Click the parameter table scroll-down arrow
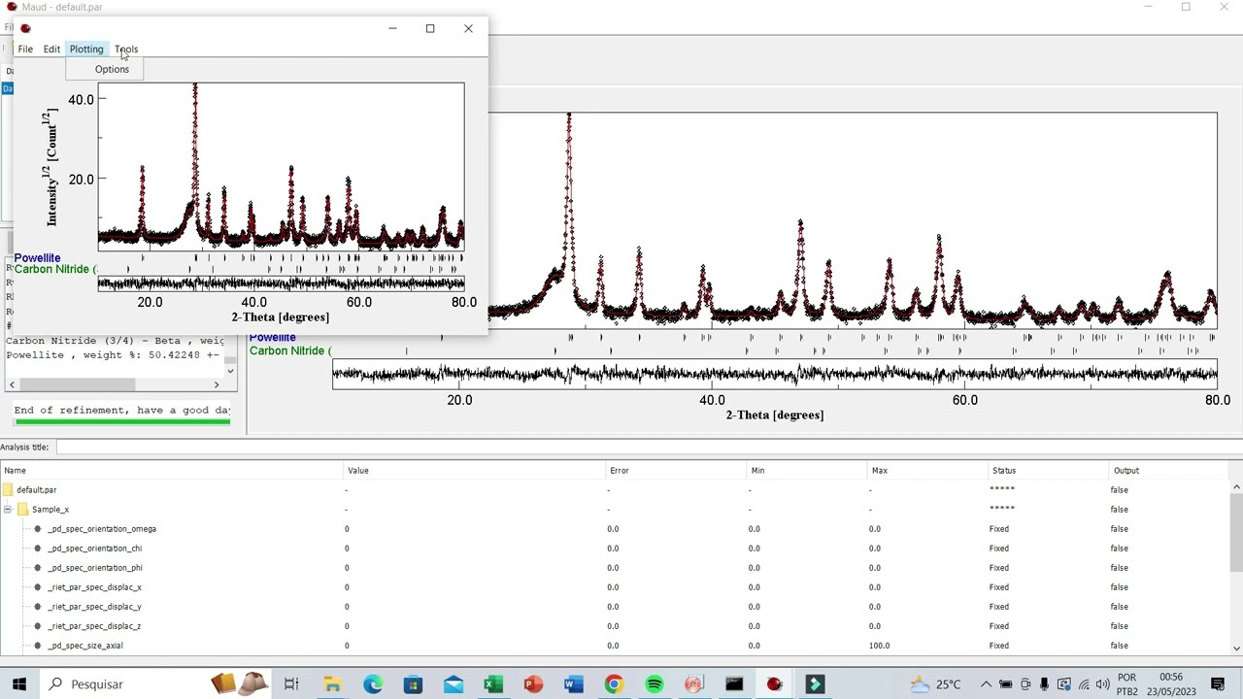 [x=1236, y=648]
